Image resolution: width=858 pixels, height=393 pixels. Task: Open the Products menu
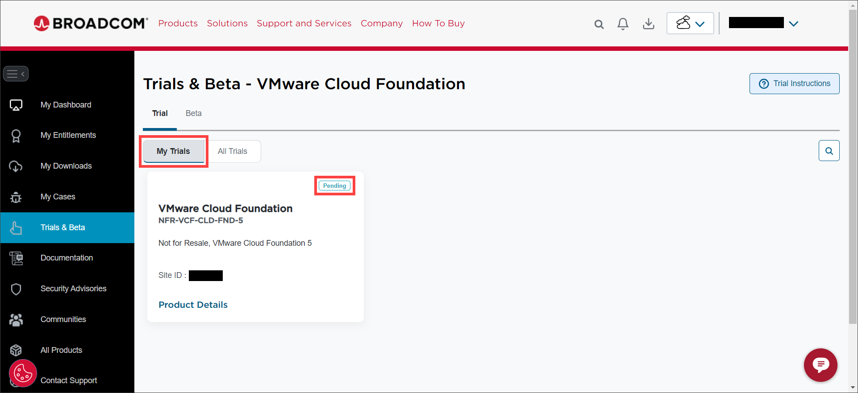tap(178, 23)
